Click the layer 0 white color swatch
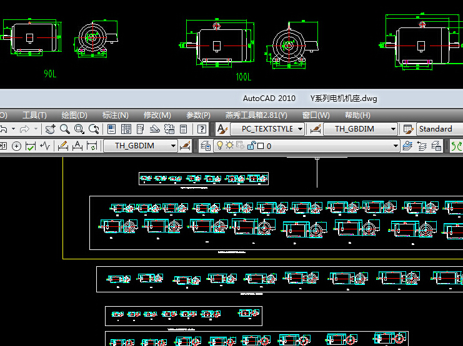 [x=260, y=146]
